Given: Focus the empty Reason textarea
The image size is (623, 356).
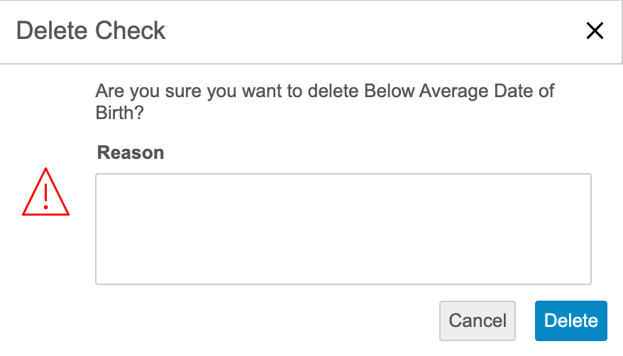Looking at the screenshot, I should tap(343, 228).
